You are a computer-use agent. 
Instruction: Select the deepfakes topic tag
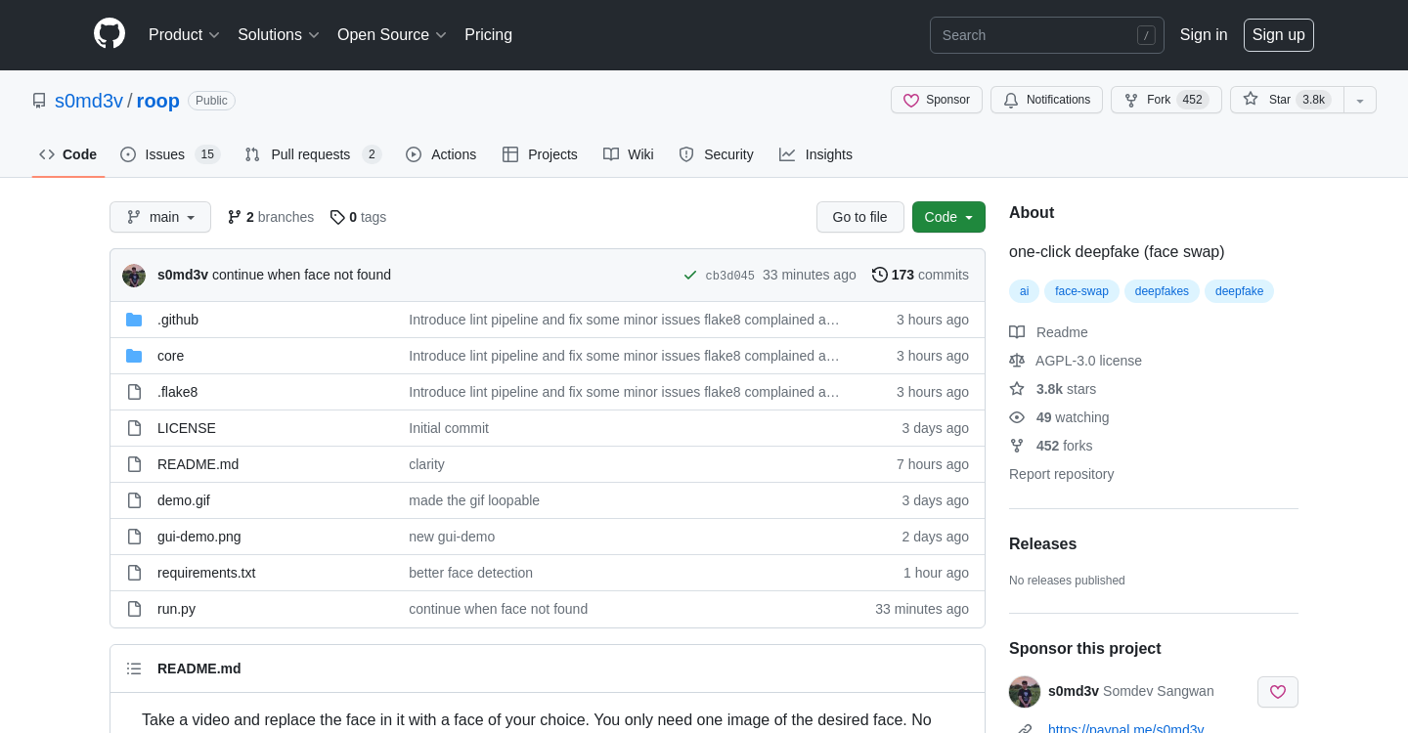click(x=1162, y=291)
